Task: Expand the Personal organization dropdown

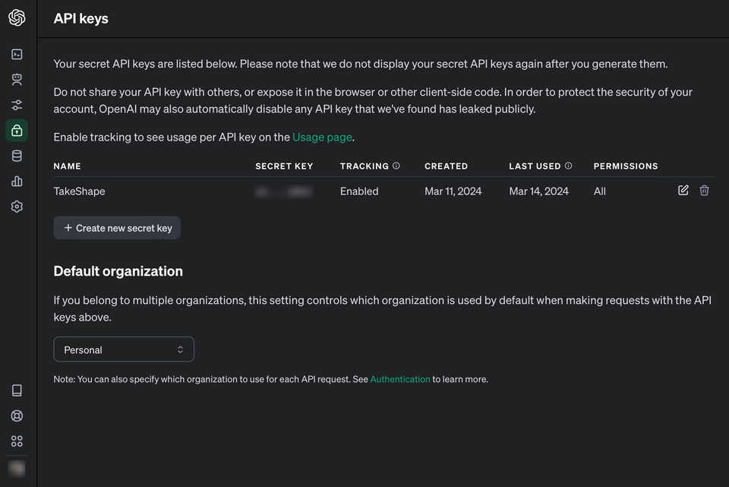Action: tap(124, 349)
